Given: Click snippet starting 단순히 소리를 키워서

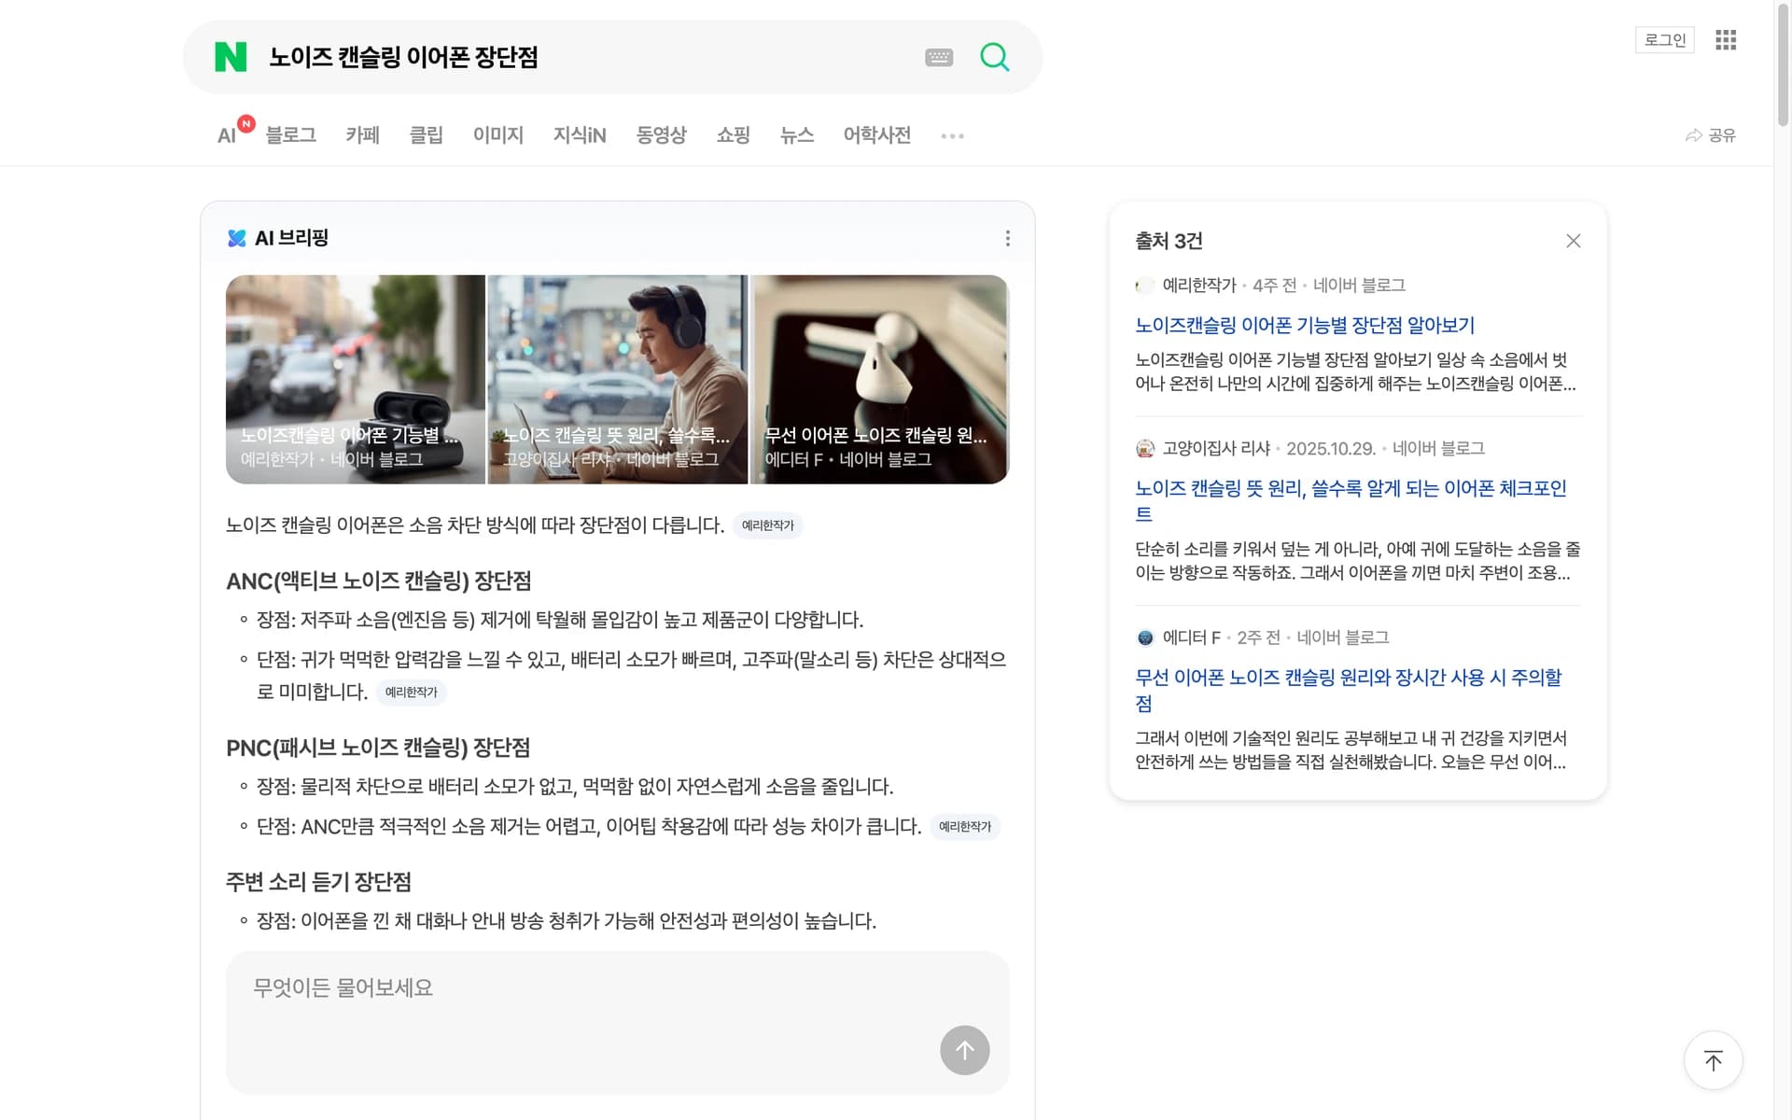Looking at the screenshot, I should point(1358,561).
